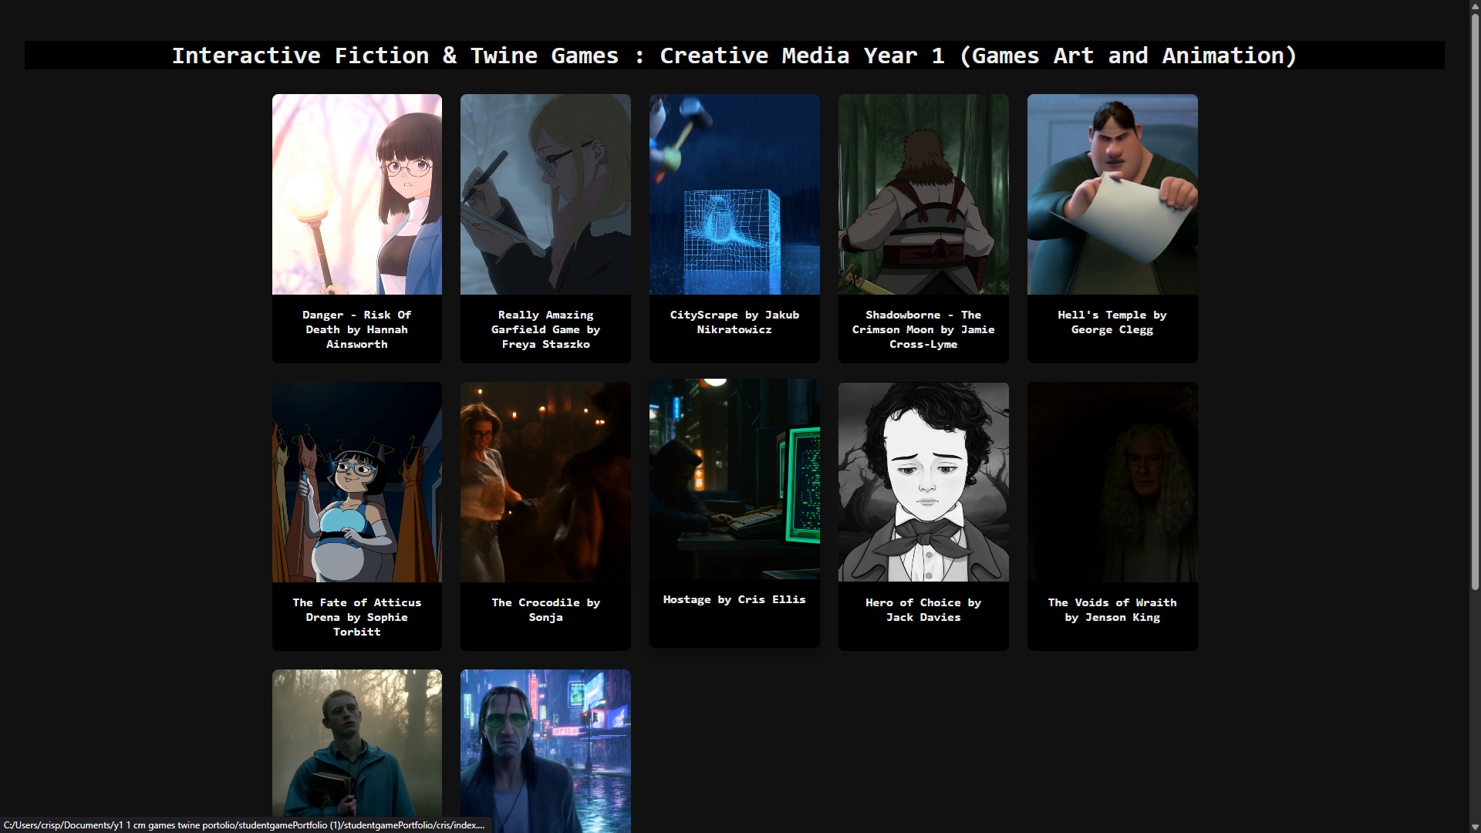This screenshot has width=1481, height=833.
Task: Click 'The Crocodile by Sonja' title text
Action: point(545,610)
